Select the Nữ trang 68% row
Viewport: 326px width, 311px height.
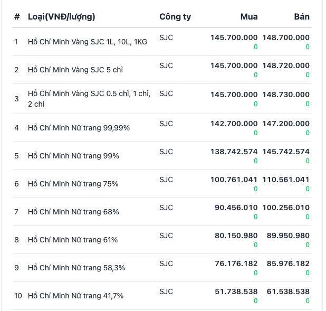(162, 212)
